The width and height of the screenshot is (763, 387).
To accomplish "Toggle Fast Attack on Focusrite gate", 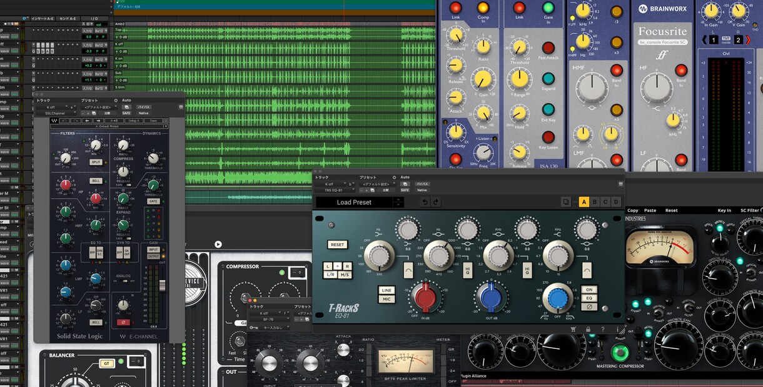I will pos(548,48).
